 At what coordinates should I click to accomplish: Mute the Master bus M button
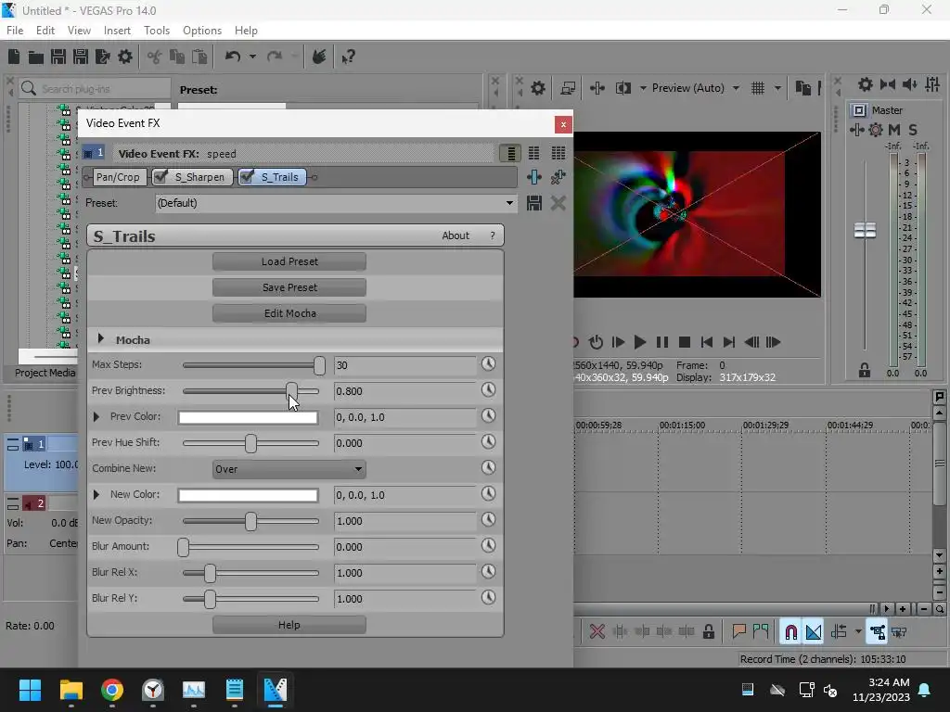[894, 130]
